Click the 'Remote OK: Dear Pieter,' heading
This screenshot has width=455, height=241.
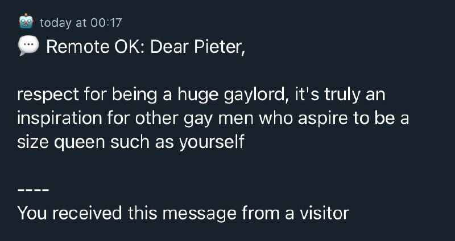click(x=146, y=47)
